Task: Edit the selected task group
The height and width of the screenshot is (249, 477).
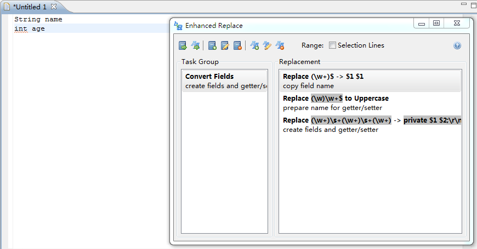Action: tap(225, 45)
